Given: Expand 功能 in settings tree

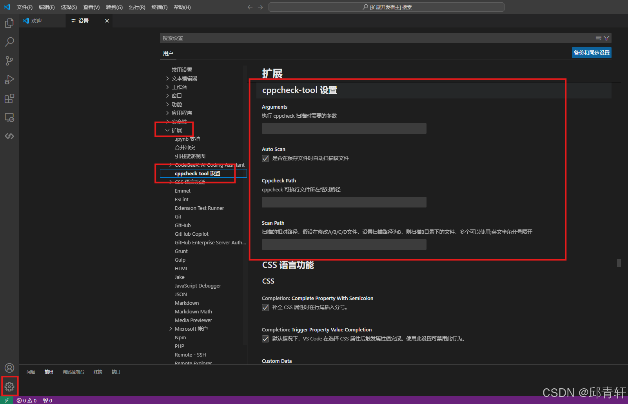Looking at the screenshot, I should pos(167,104).
